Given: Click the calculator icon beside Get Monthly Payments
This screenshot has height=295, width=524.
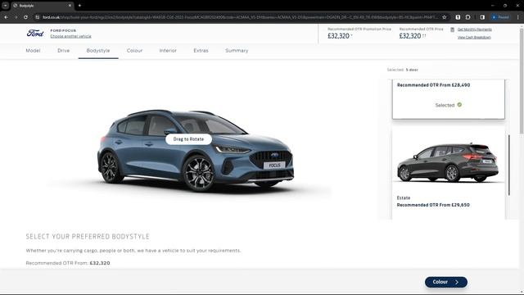Looking at the screenshot, I should point(452,29).
